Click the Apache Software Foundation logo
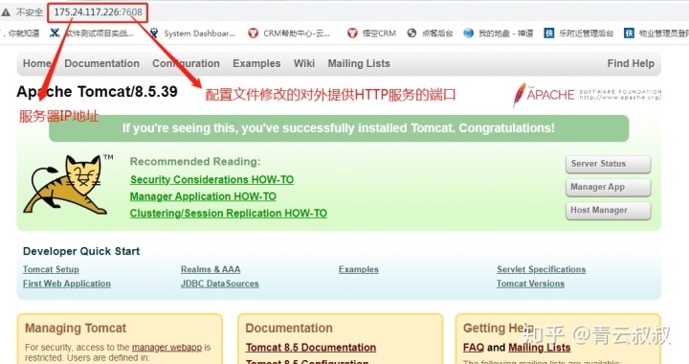The image size is (689, 364). [x=587, y=95]
